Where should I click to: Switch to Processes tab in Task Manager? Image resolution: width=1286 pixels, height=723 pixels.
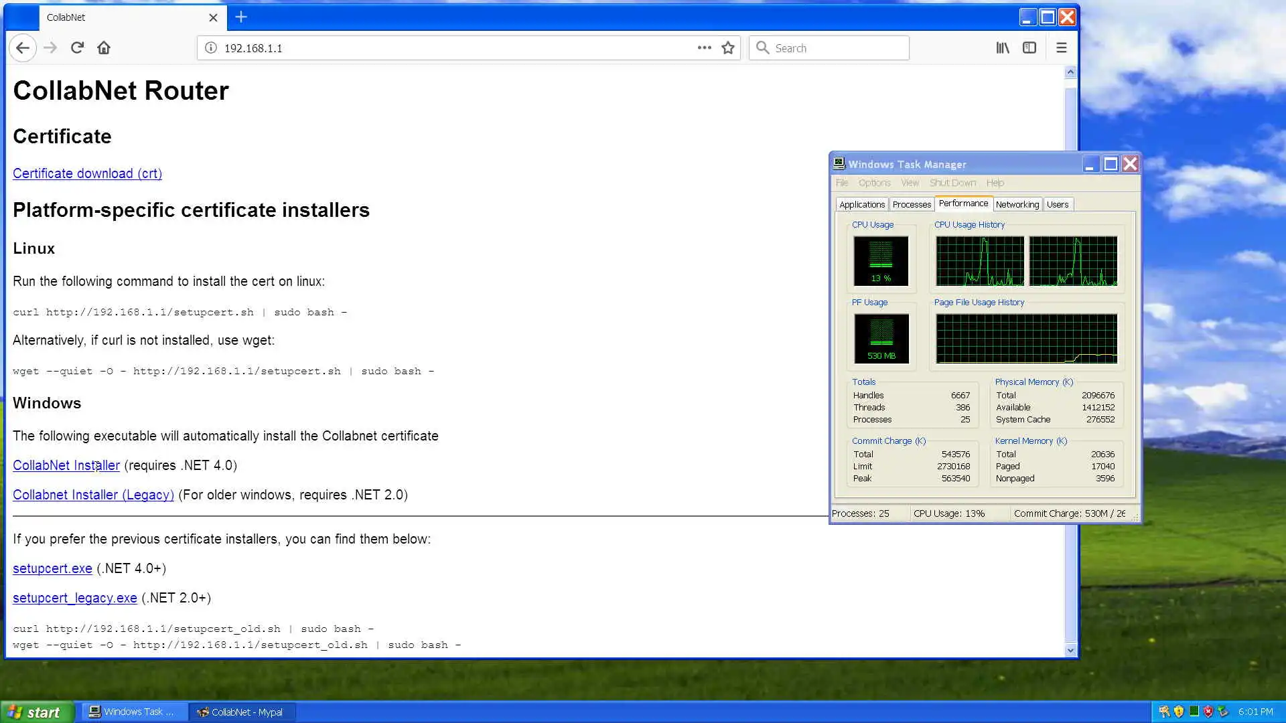[x=912, y=204]
